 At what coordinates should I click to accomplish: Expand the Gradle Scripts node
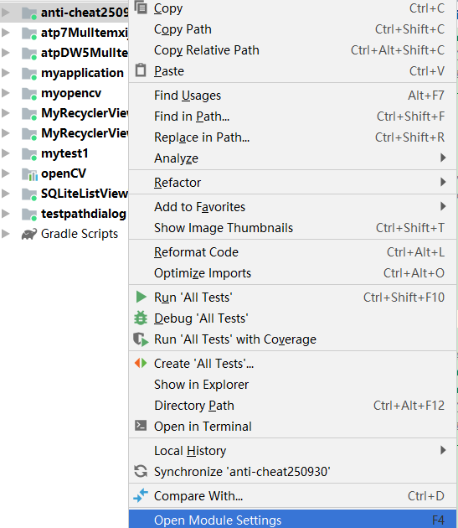coord(5,233)
